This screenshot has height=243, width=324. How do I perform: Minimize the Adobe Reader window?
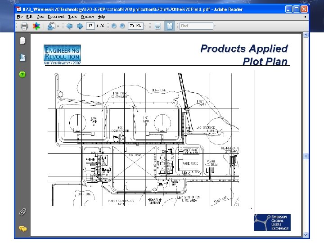[x=288, y=9]
